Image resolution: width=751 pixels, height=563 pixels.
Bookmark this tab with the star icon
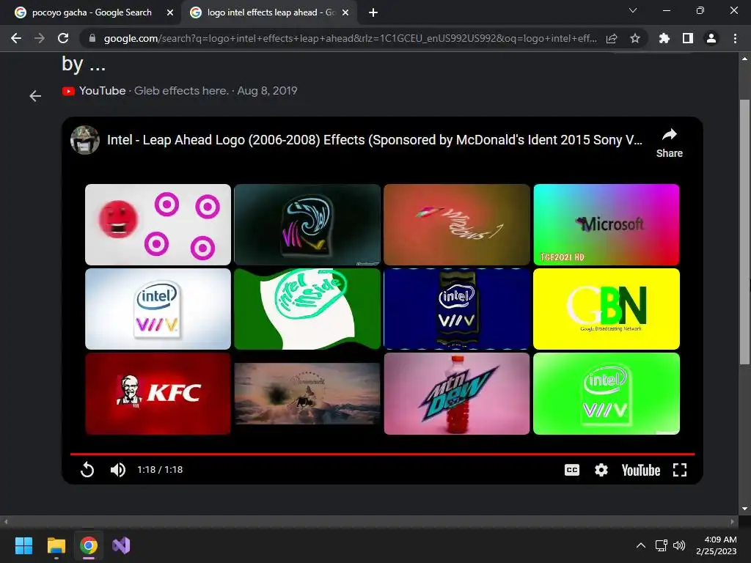(x=635, y=38)
